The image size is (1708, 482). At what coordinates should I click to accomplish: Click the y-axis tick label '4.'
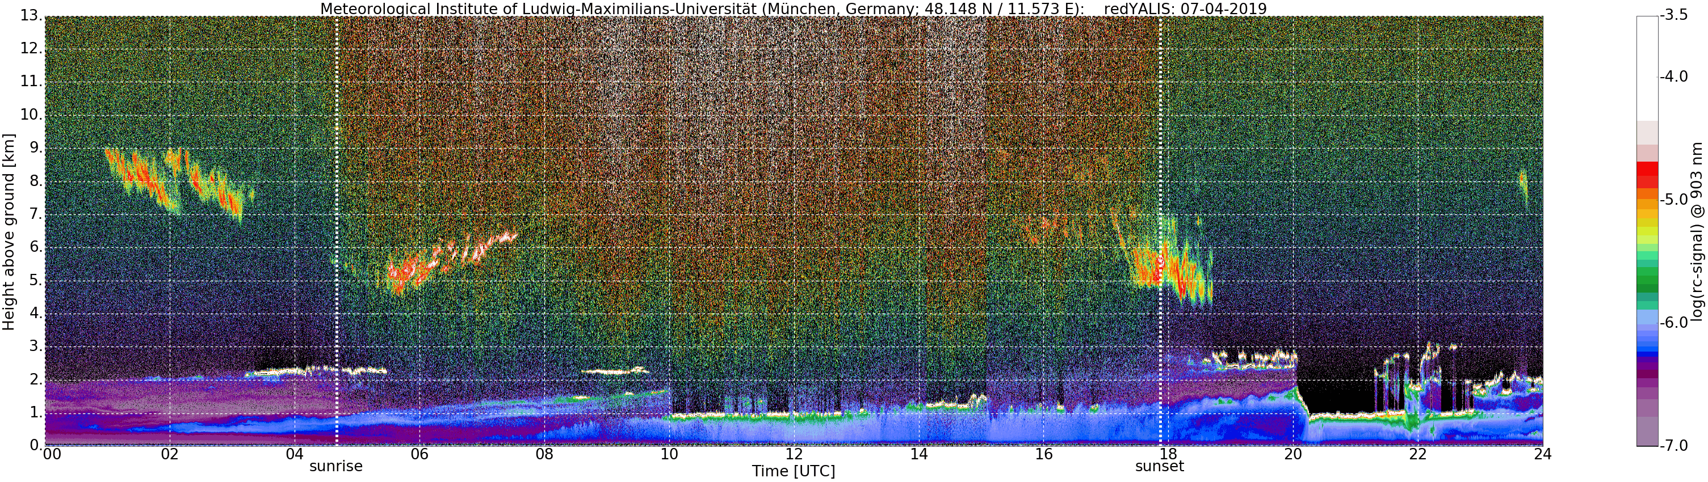pyautogui.click(x=35, y=313)
